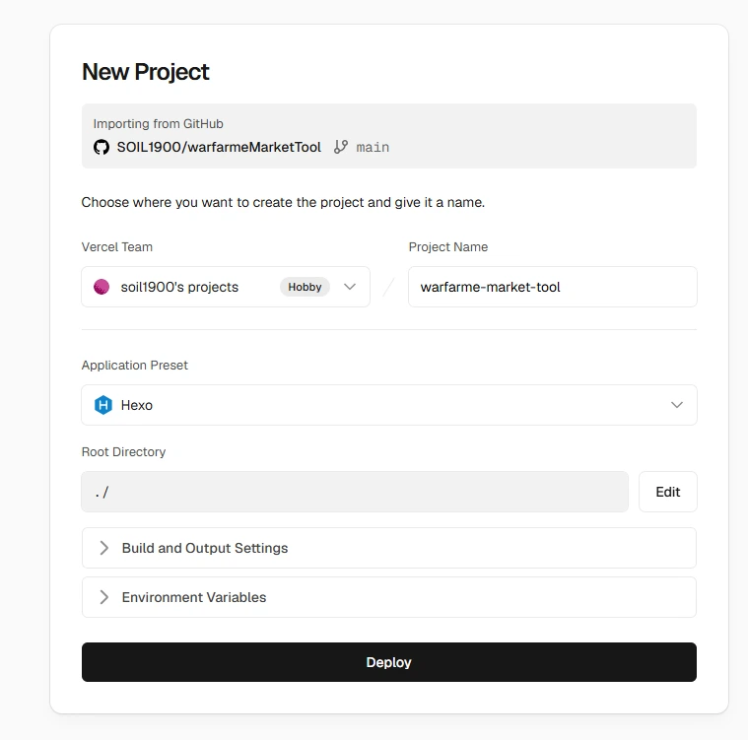Click the Hobby plan badge
This screenshot has width=748, height=740.
click(305, 287)
